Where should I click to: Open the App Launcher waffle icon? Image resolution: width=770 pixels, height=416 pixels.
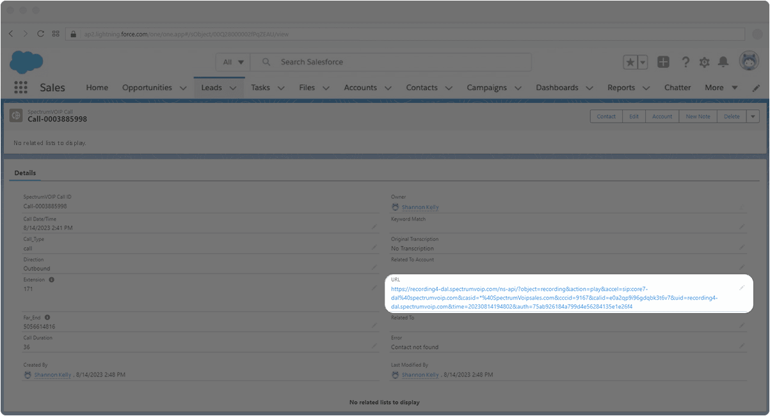(x=21, y=87)
